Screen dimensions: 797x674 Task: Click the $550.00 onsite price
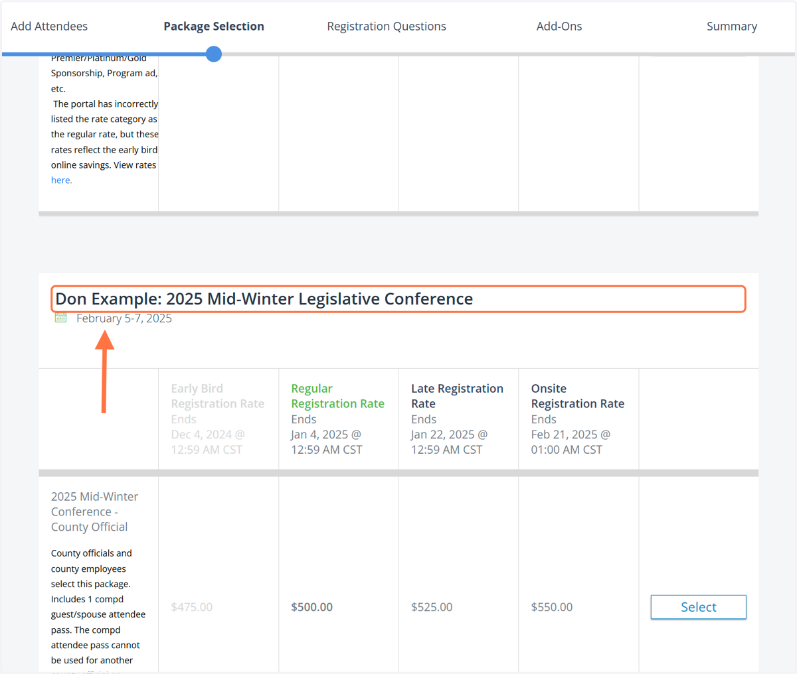pos(552,607)
